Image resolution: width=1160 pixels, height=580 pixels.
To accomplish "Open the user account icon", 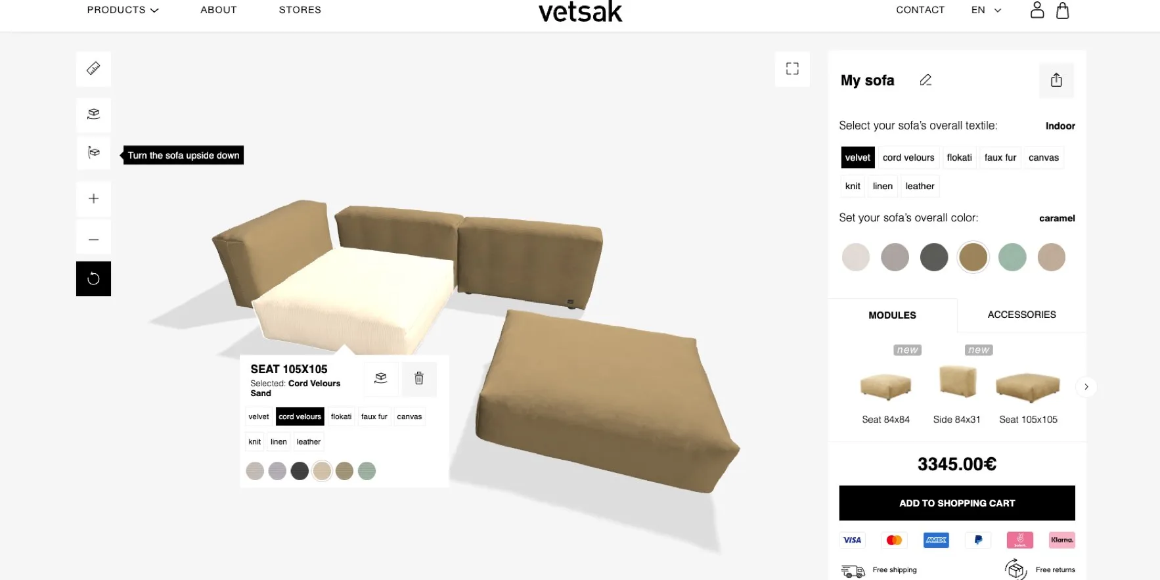I will point(1037,10).
